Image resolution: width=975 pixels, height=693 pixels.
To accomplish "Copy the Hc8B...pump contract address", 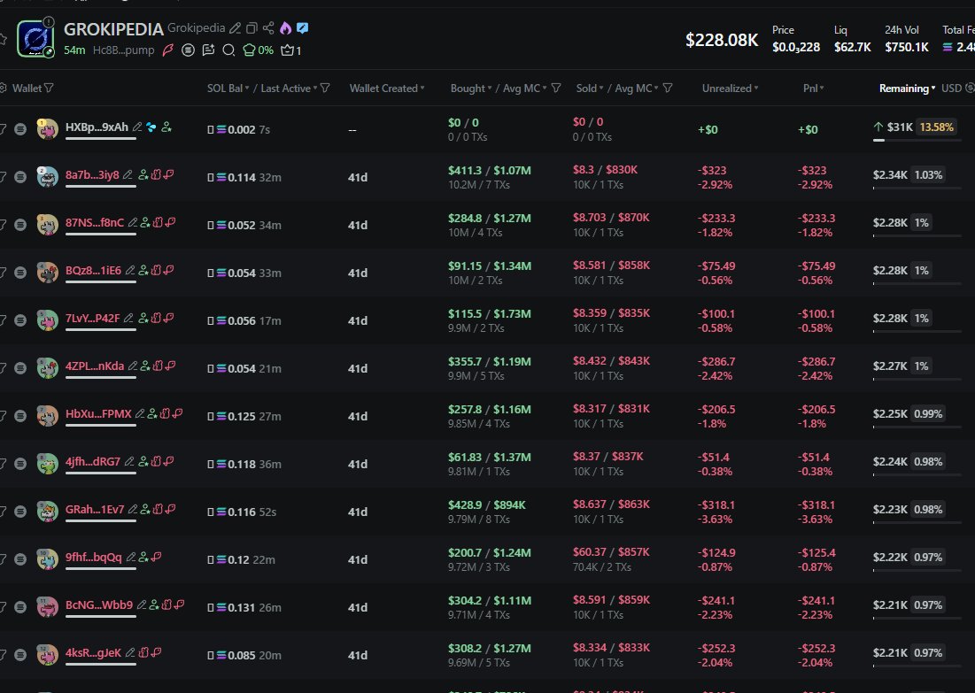I will pyautogui.click(x=123, y=50).
